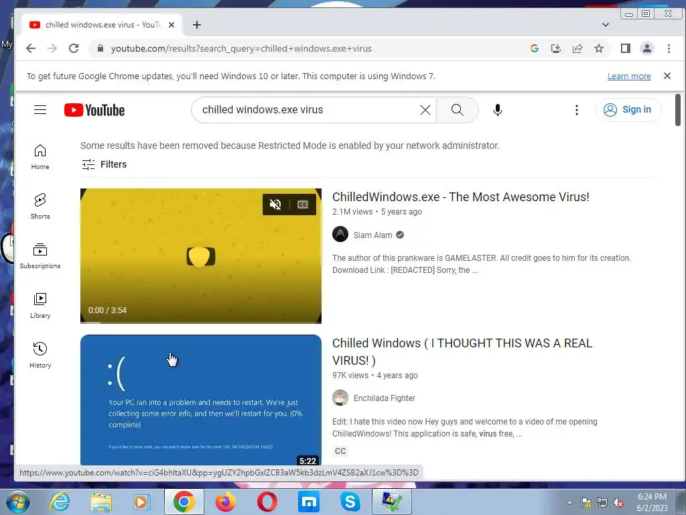The width and height of the screenshot is (686, 515).
Task: Open Skype from the taskbar
Action: tap(350, 502)
